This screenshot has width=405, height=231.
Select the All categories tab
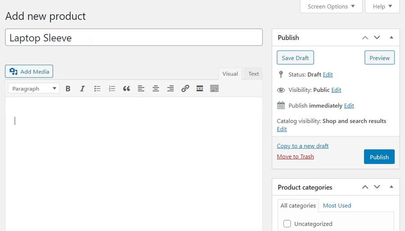tap(298, 205)
